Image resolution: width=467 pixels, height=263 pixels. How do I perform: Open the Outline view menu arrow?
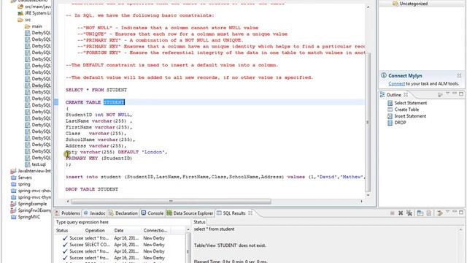click(447, 94)
